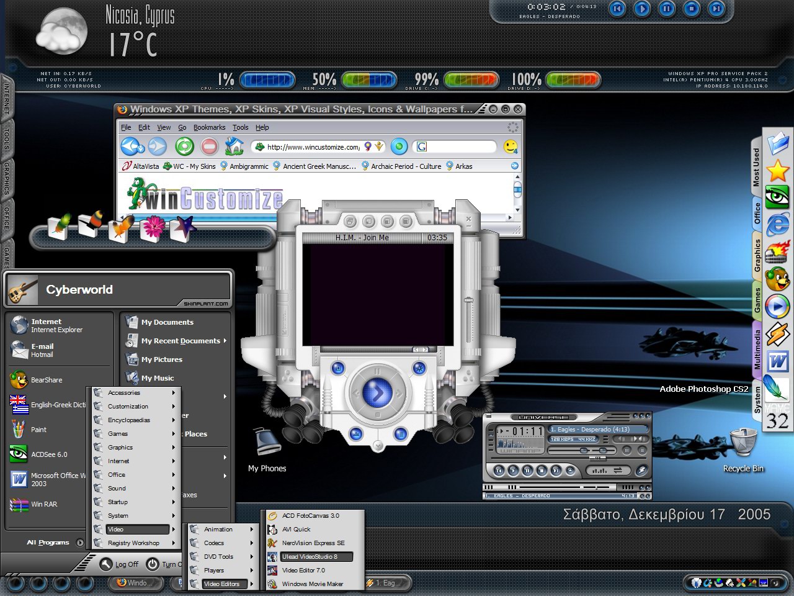Click Winamp next track button

tap(556, 471)
